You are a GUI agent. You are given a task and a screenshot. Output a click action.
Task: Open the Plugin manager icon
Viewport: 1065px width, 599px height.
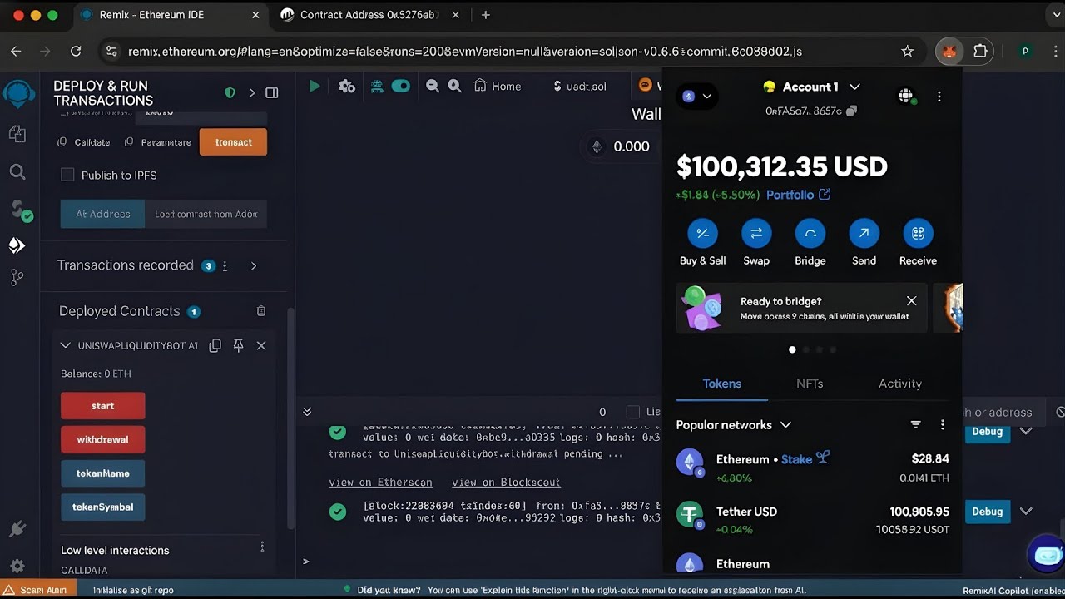pyautogui.click(x=17, y=529)
